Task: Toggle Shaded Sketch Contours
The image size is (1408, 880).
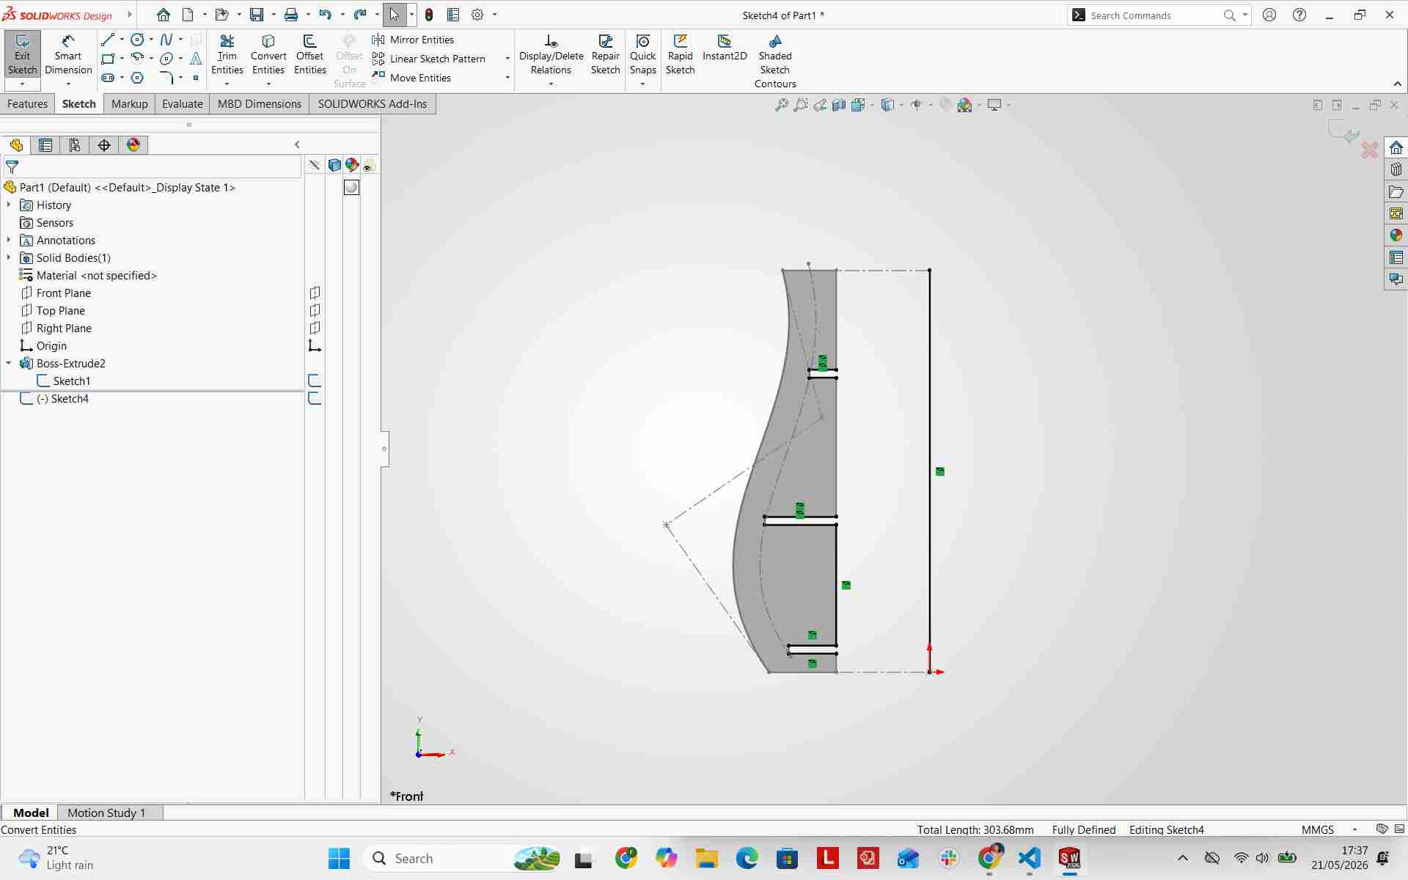Action: coord(775,62)
